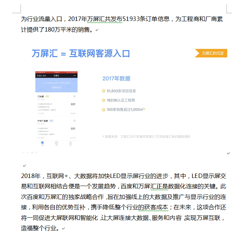Click the text 为行业流量入口 at the top
This screenshot has height=233, width=232.
coord(42,19)
